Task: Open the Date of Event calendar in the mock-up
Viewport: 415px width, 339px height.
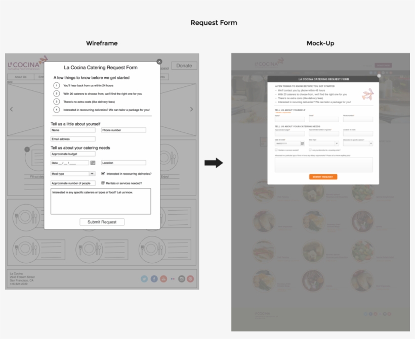Action: pos(303,143)
